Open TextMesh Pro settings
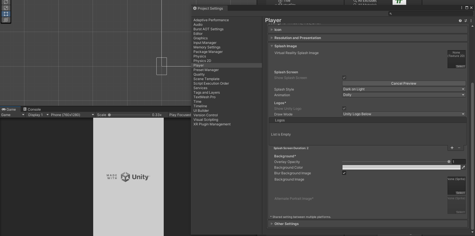Image resolution: width=475 pixels, height=236 pixels. [205, 97]
